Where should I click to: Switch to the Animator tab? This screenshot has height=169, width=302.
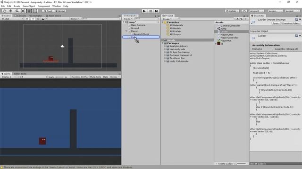pos(36,15)
